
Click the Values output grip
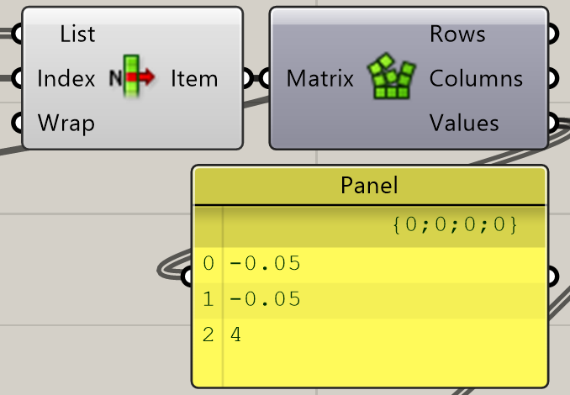pyautogui.click(x=553, y=123)
